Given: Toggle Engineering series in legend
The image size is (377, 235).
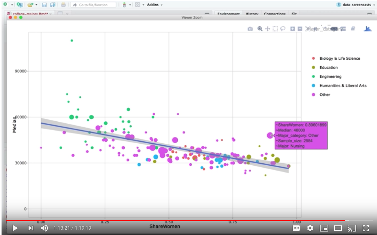Looking at the screenshot, I should 330,77.
